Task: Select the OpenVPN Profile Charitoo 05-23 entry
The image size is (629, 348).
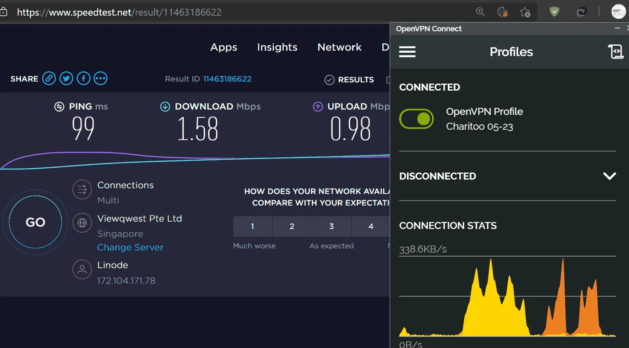Action: pyautogui.click(x=484, y=119)
